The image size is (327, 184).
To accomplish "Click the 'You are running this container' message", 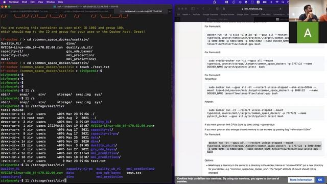I will click(x=73, y=30).
